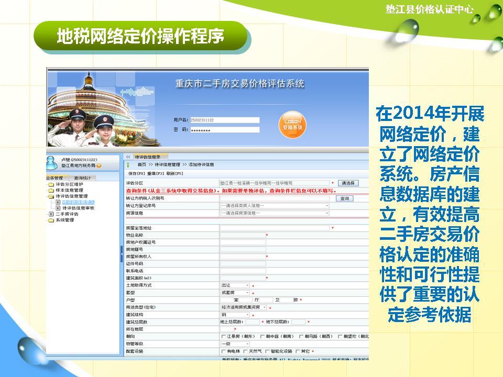Click the 查询 button
Image resolution: width=503 pixels, height=377 pixels.
[344, 198]
